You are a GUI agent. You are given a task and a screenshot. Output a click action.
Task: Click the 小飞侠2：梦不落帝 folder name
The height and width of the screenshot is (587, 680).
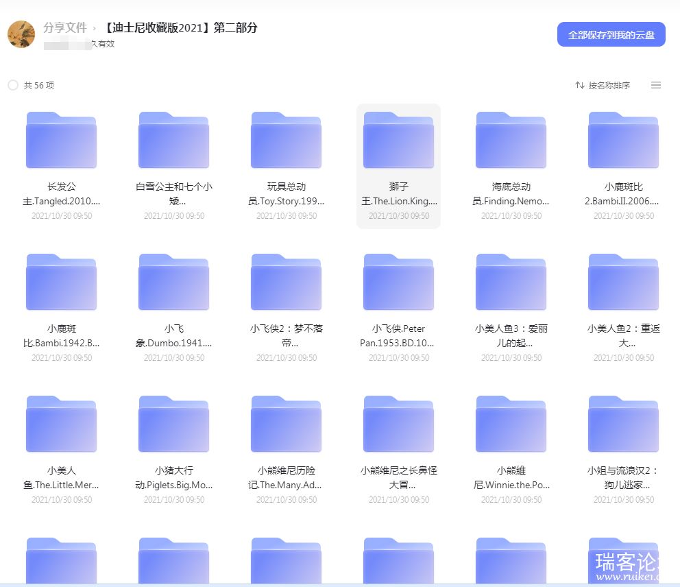287,336
